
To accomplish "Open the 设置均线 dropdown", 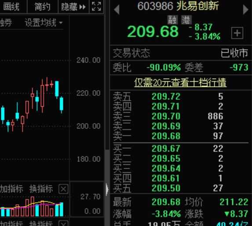I will coord(44,22).
